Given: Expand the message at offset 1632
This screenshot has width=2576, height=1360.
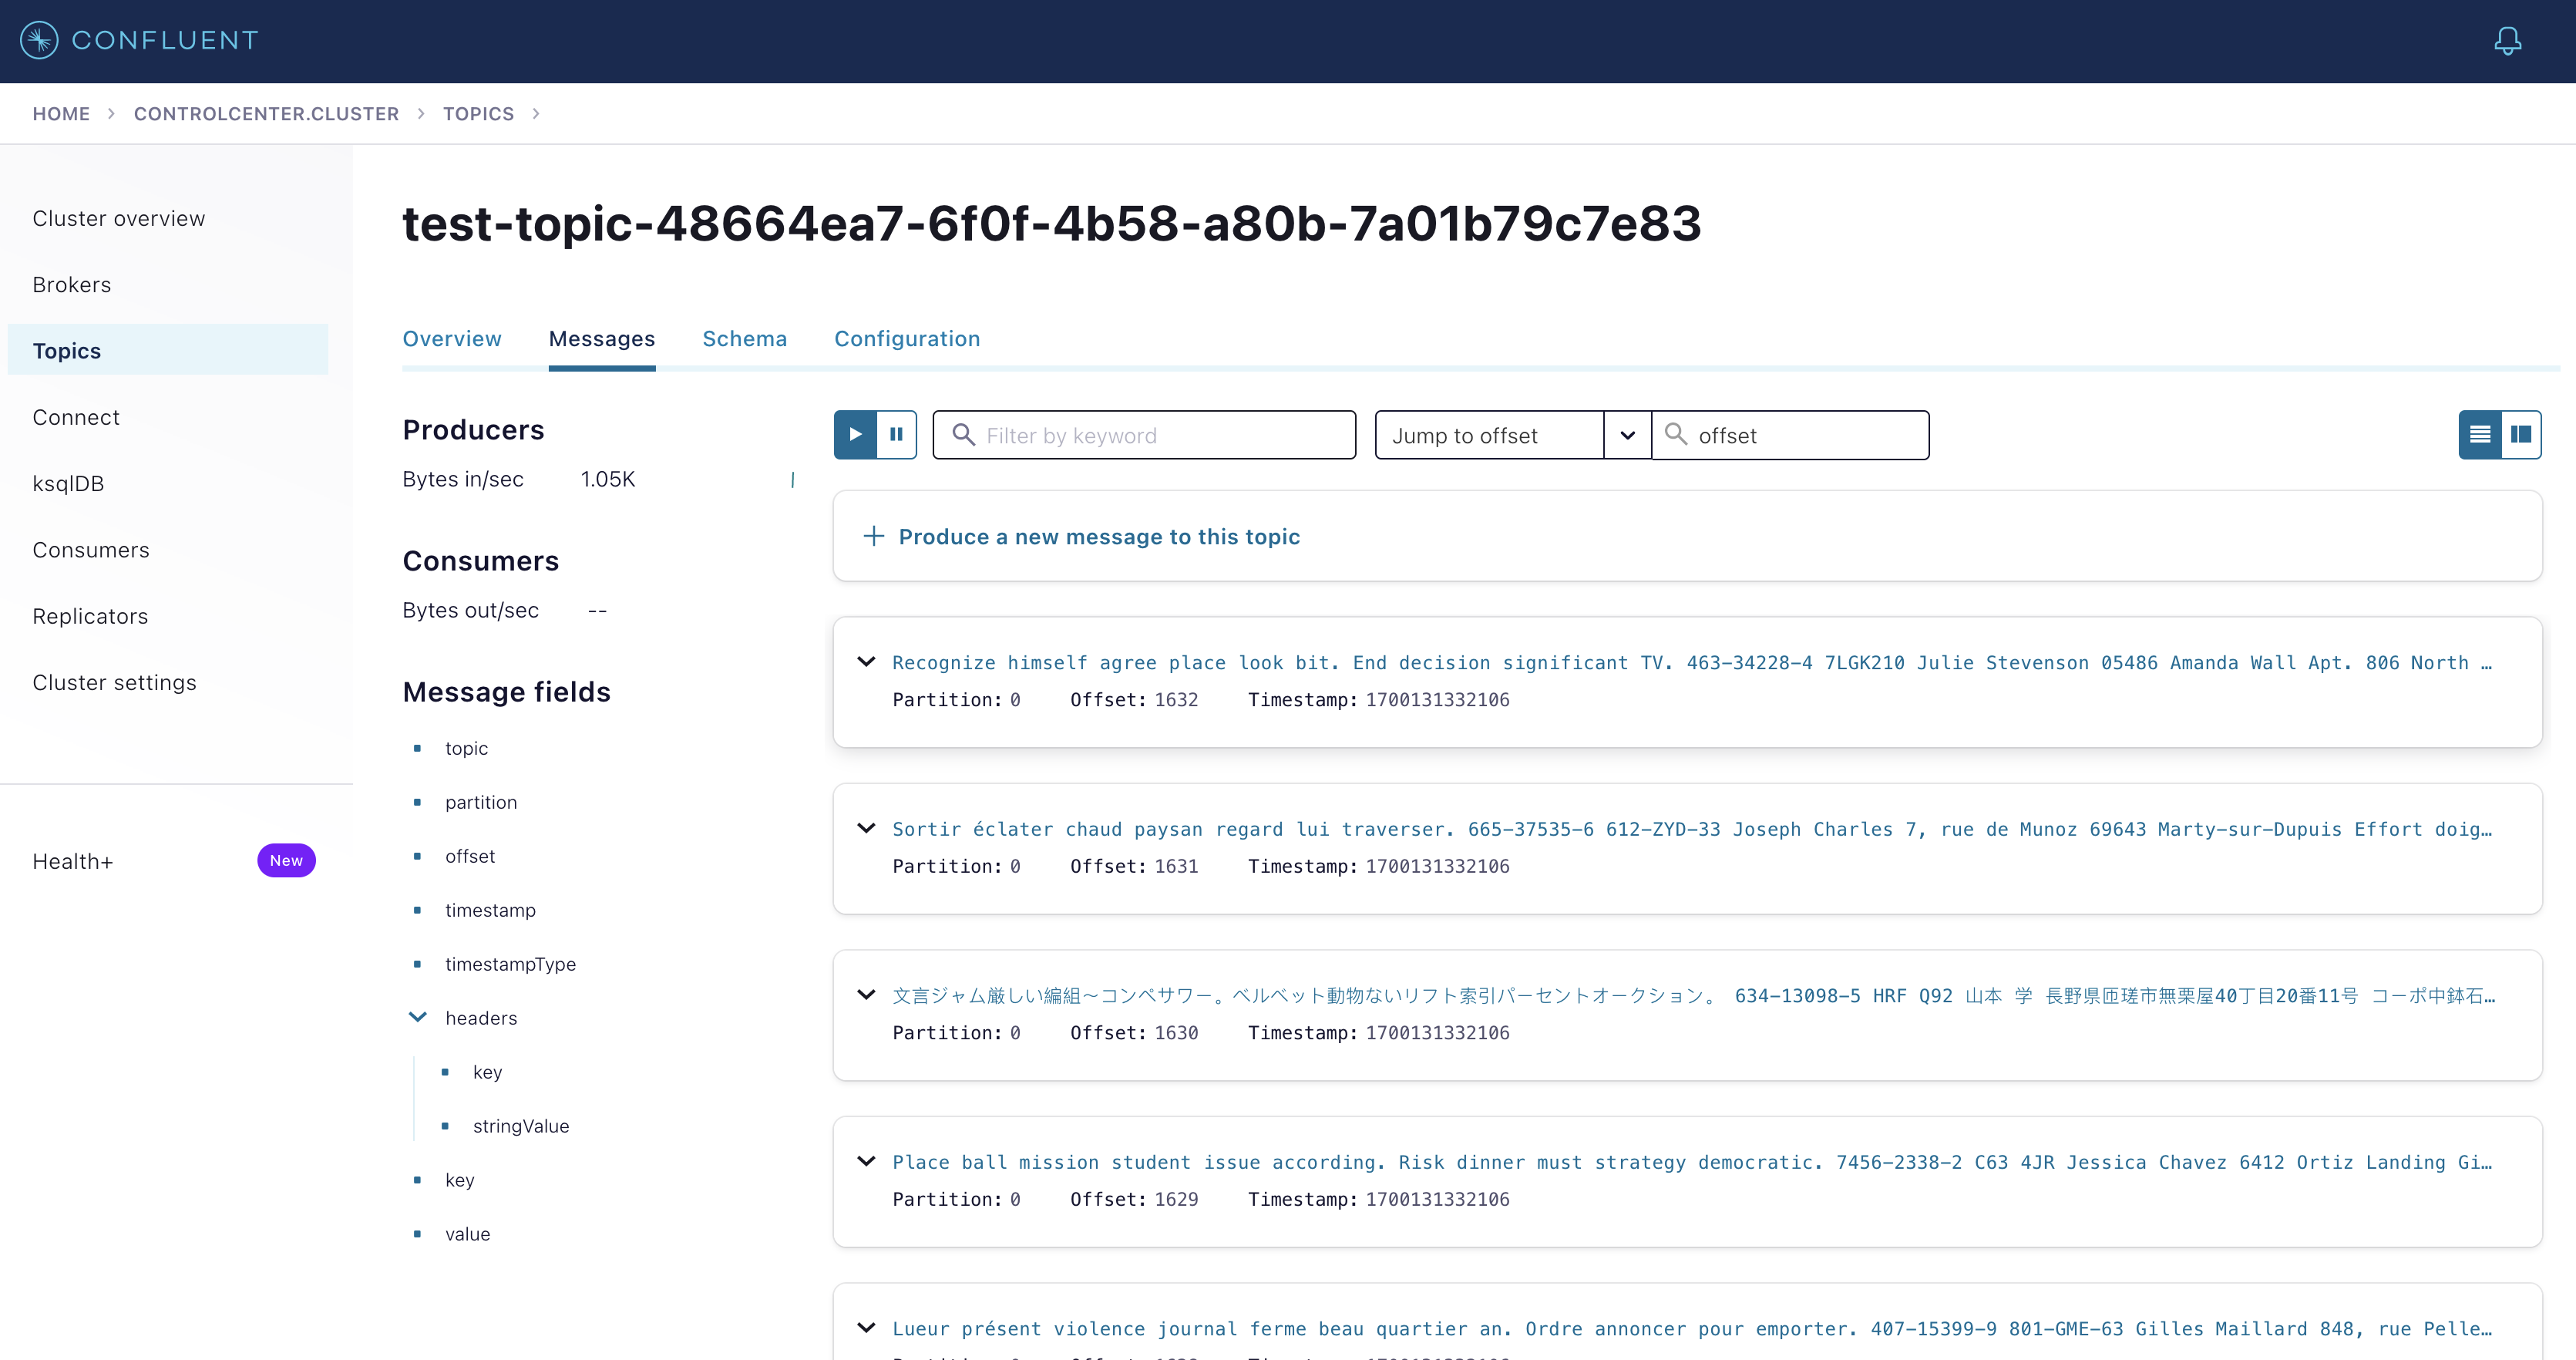Looking at the screenshot, I should (x=866, y=661).
